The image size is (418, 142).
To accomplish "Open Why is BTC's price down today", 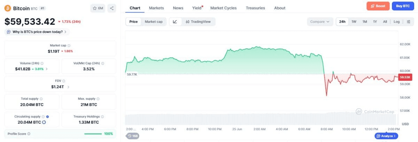I will [37, 32].
